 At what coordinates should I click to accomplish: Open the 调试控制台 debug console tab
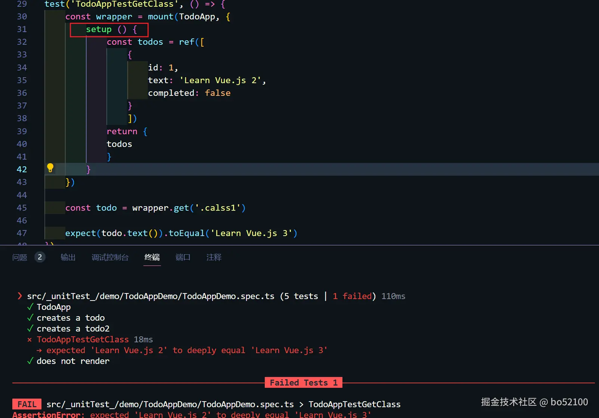click(x=110, y=257)
